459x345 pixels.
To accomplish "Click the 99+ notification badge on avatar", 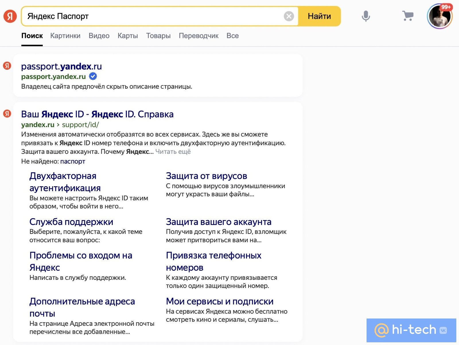I will pos(446,7).
